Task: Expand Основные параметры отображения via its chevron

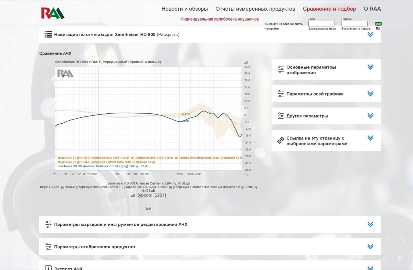Action: pyautogui.click(x=370, y=67)
